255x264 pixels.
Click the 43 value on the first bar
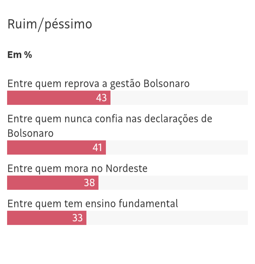101,98
